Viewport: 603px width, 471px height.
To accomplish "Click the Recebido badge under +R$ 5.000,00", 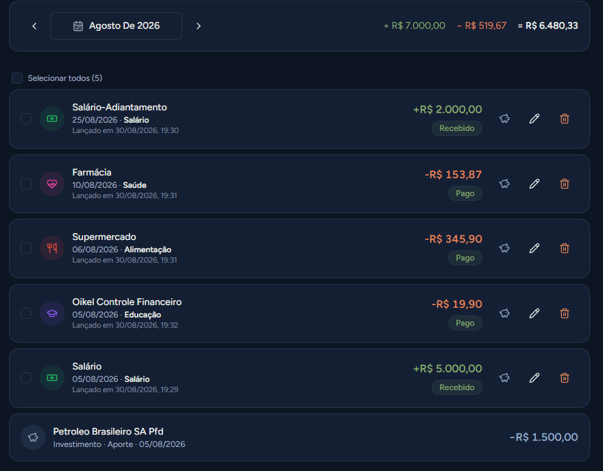I will pyautogui.click(x=457, y=387).
